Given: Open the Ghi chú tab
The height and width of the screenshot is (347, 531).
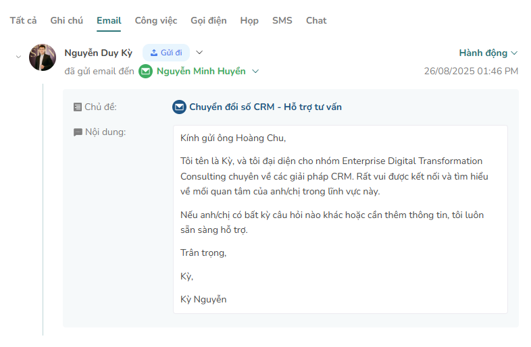Looking at the screenshot, I should coord(67,20).
